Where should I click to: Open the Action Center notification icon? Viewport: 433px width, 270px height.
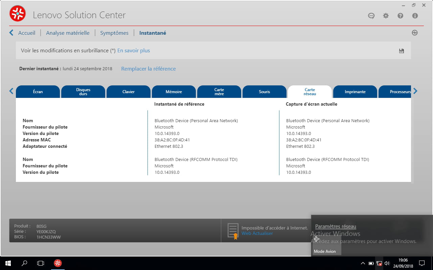click(422, 263)
